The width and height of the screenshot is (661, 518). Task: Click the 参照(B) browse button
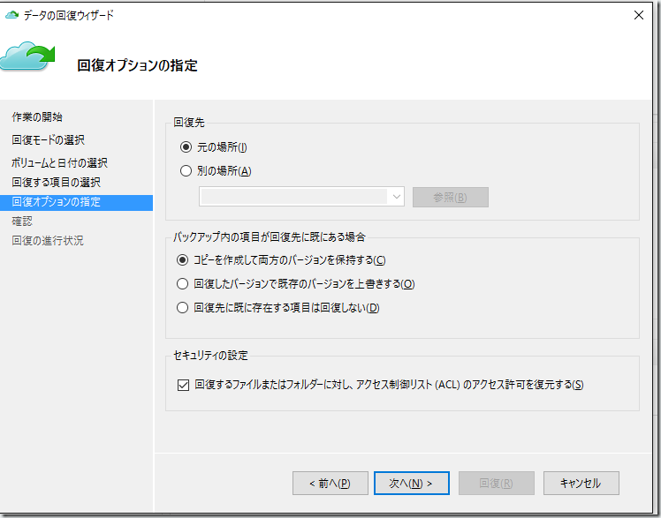click(450, 197)
